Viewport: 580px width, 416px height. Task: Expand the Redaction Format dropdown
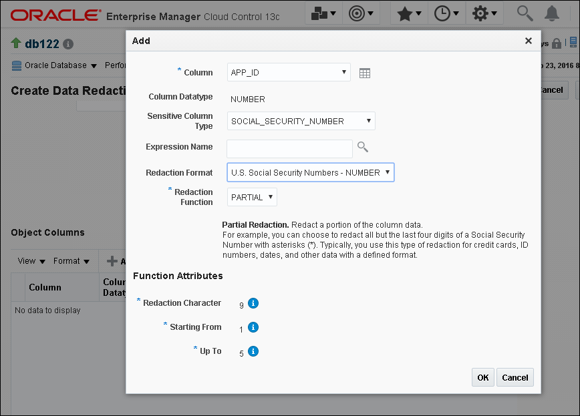pyautogui.click(x=310, y=172)
